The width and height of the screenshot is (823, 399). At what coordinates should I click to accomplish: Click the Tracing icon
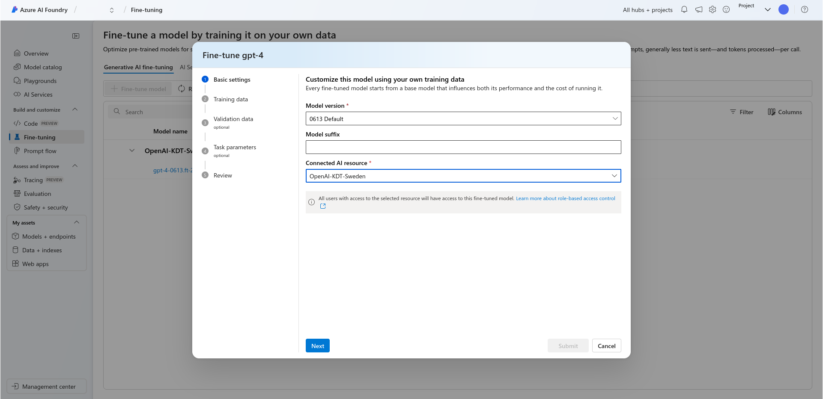pyautogui.click(x=17, y=180)
